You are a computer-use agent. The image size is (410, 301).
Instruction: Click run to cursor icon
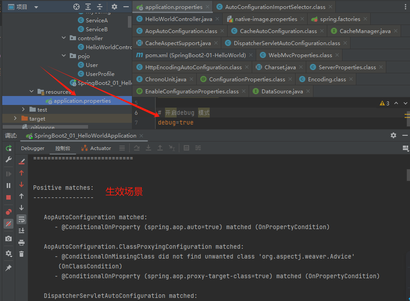pos(172,148)
